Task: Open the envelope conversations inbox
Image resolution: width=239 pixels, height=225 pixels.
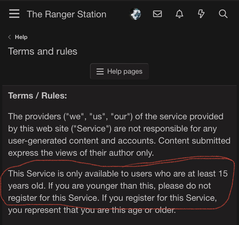Action: coord(157,14)
